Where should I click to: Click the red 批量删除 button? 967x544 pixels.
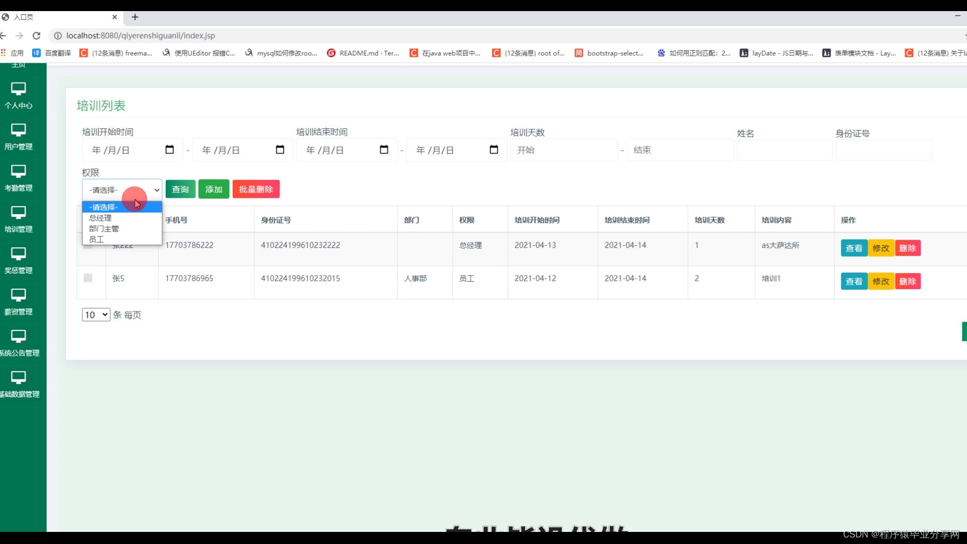coord(256,189)
